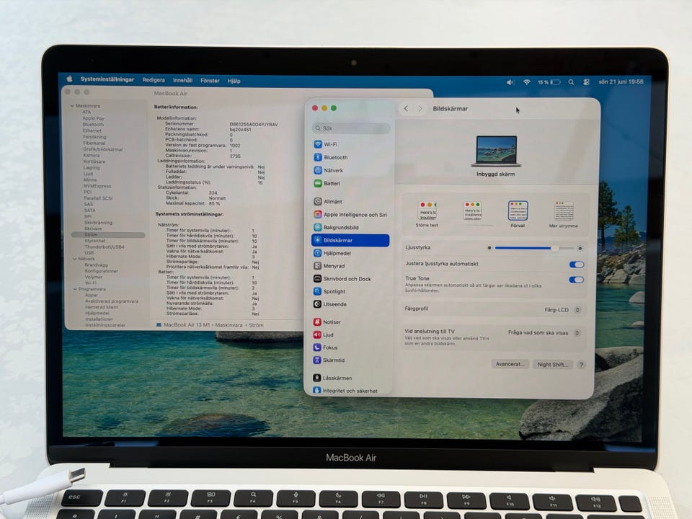This screenshot has width=692, height=519.
Task: Collapse the Maskinvara tree in MacBook Air window
Action: coord(72,106)
